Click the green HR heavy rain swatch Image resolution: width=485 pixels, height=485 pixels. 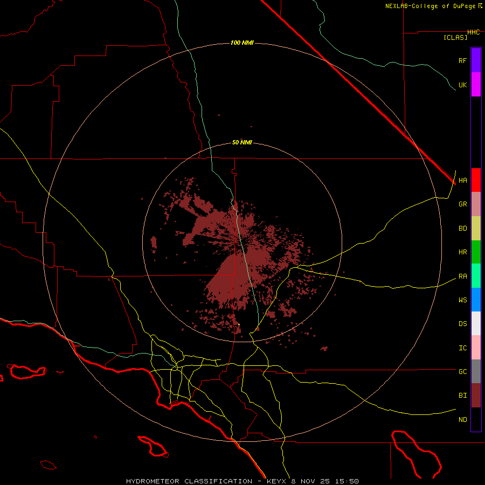(x=476, y=252)
